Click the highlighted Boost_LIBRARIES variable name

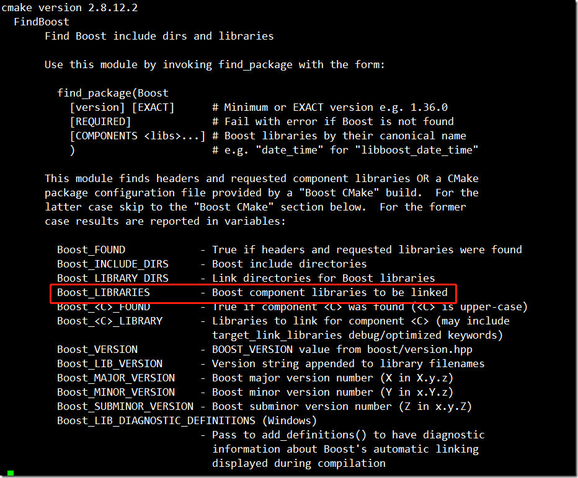pos(103,292)
